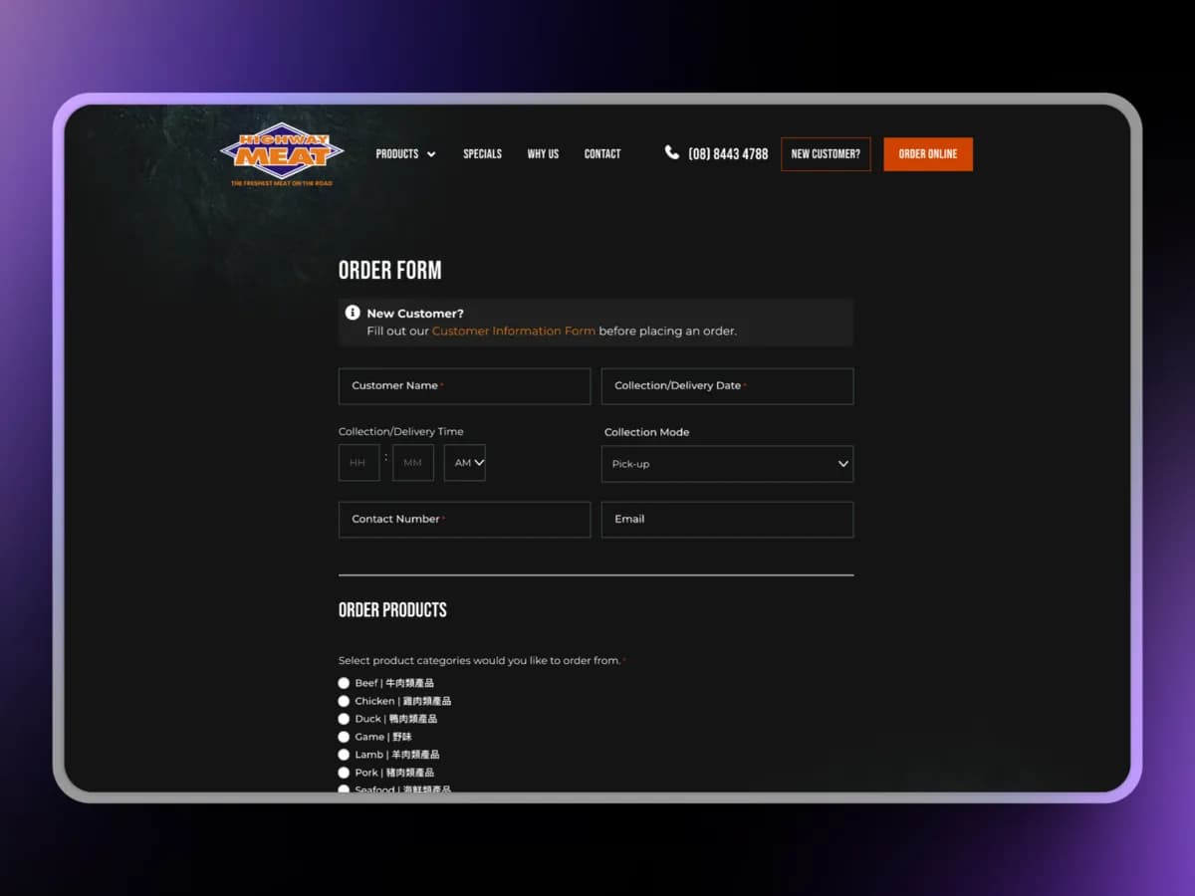This screenshot has height=896, width=1195.
Task: Click the phone icon in header
Action: click(672, 152)
